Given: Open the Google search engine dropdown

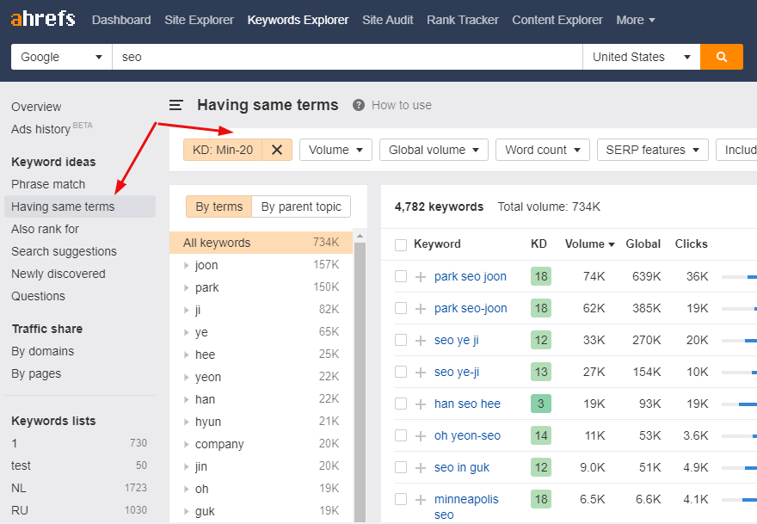Looking at the screenshot, I should (x=61, y=57).
